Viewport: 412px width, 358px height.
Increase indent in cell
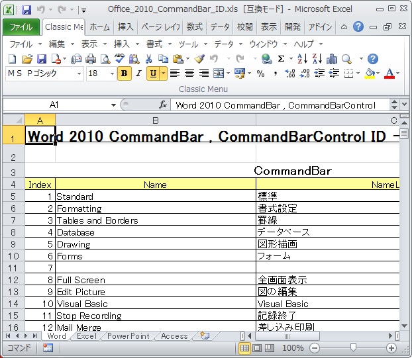[334, 73]
